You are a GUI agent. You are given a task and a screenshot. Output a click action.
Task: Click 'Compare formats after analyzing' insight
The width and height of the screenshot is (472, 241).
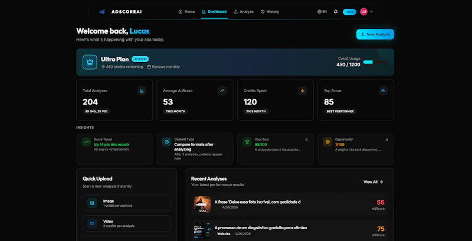pyautogui.click(x=194, y=146)
